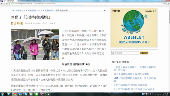Open the Chrome menu icon
The width and height of the screenshot is (170, 96).
coord(169,4)
